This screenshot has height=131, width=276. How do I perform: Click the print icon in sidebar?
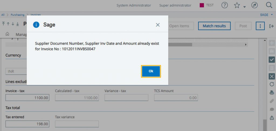click(272, 93)
